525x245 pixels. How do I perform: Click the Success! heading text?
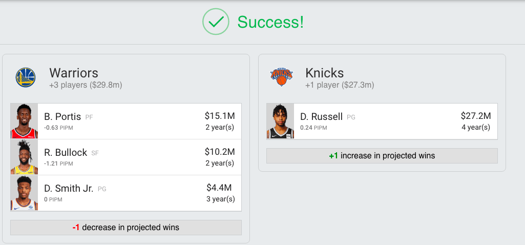270,22
